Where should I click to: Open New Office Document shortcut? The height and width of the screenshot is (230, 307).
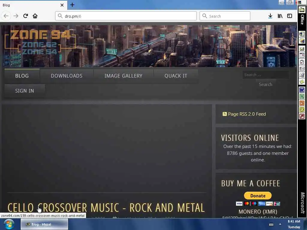point(302,34)
